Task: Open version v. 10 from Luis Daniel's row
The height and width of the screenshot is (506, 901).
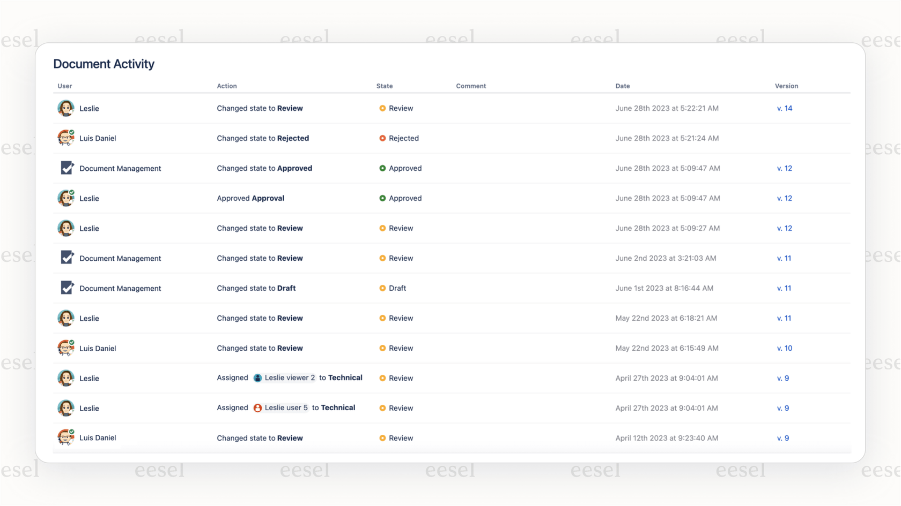Action: click(x=785, y=348)
